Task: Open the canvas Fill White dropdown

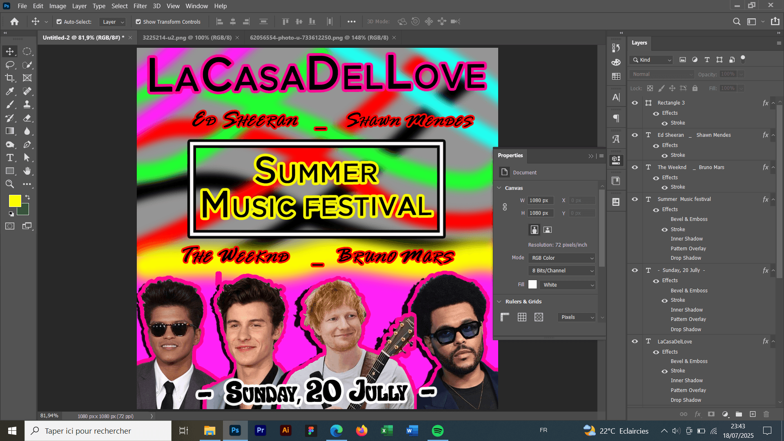Action: coord(568,285)
